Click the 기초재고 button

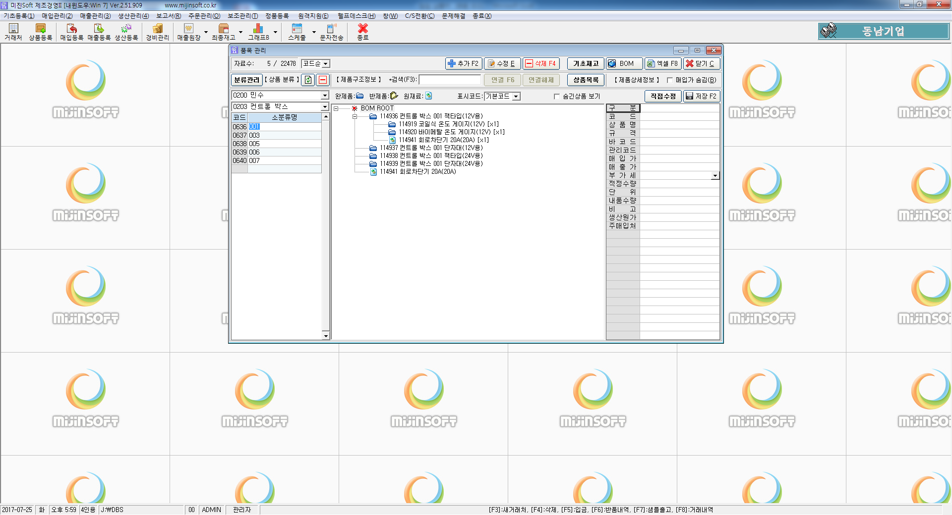[x=586, y=64]
